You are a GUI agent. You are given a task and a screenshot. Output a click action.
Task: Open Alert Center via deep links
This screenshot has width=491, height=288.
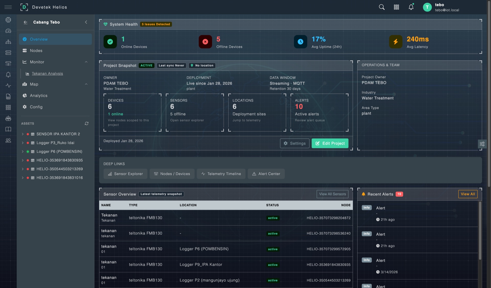tap(266, 174)
